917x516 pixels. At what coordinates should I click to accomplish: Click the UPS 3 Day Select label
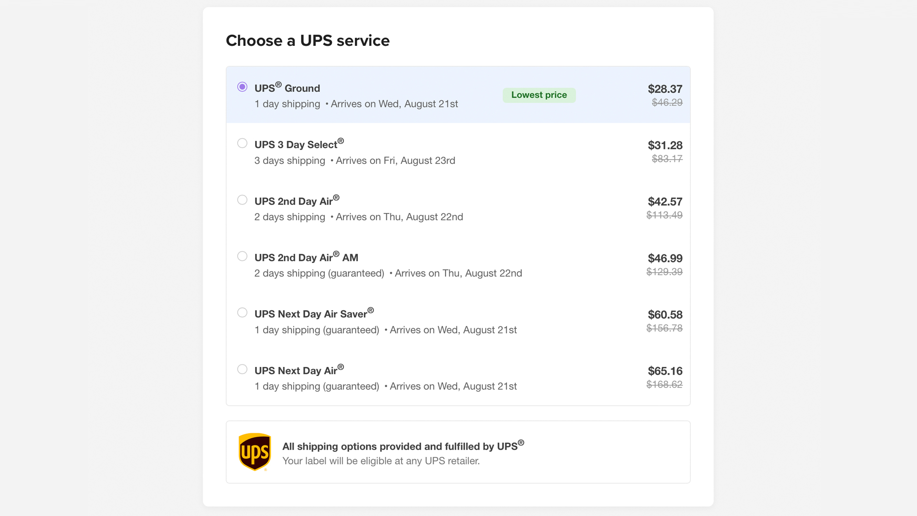[x=296, y=144]
